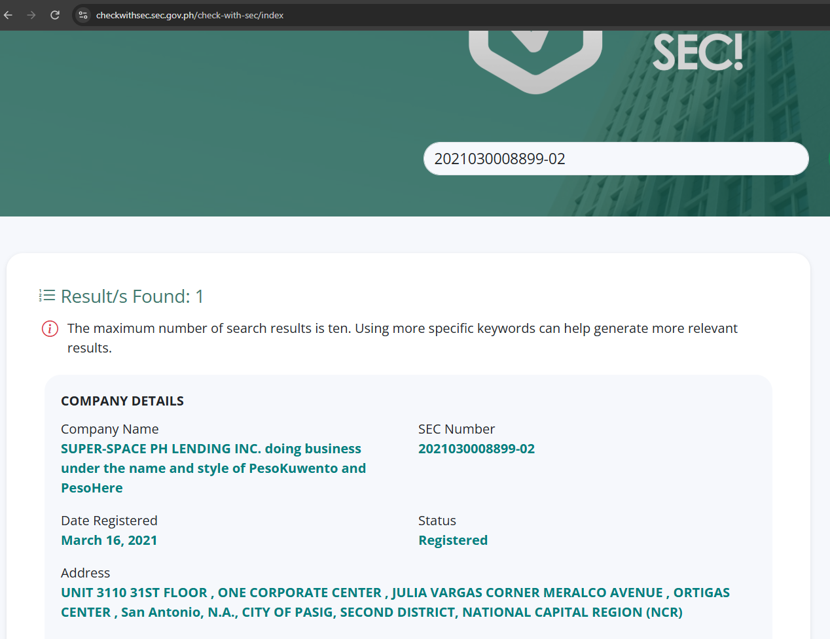
Task: Go forward in browser history
Action: (31, 15)
